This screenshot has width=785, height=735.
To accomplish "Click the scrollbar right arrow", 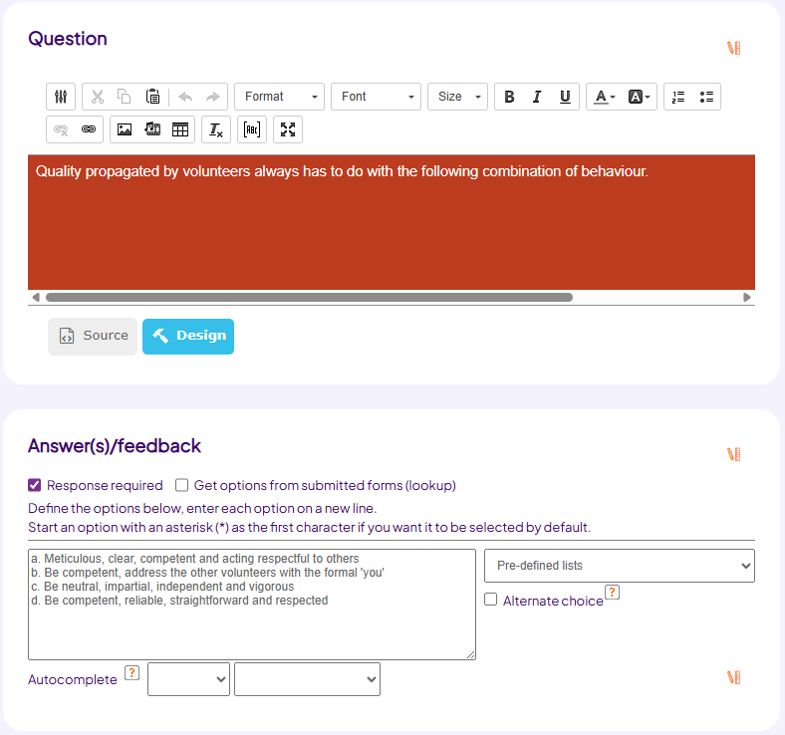I will 747,297.
